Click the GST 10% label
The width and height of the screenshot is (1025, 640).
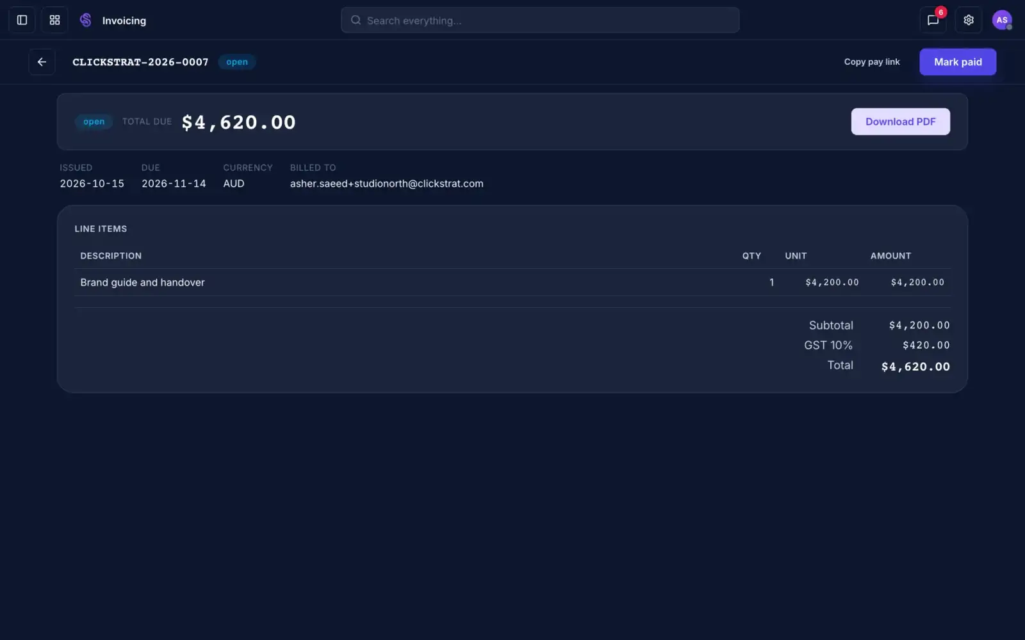828,345
